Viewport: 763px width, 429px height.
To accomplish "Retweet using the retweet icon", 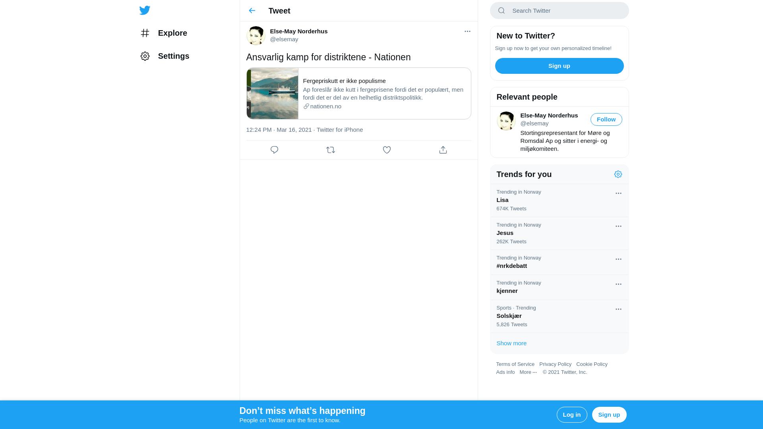I will [331, 150].
